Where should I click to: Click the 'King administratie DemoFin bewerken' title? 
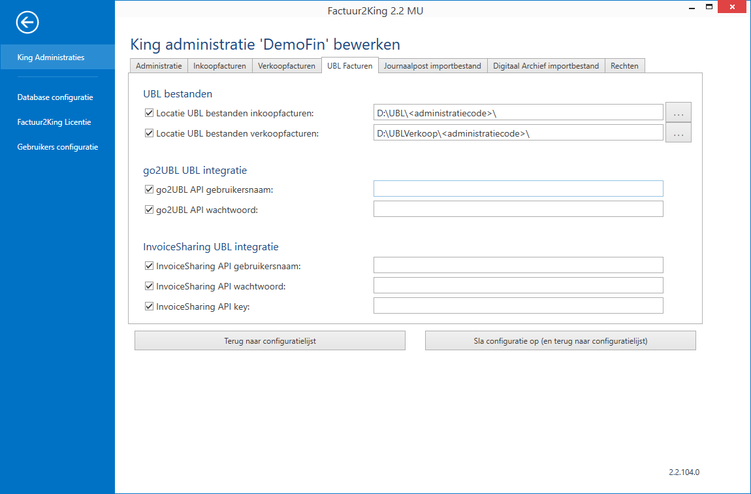tap(265, 44)
